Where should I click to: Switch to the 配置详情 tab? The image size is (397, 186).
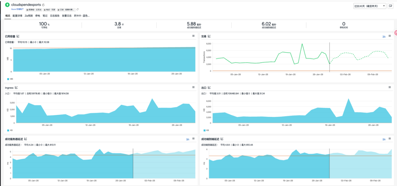[17, 15]
